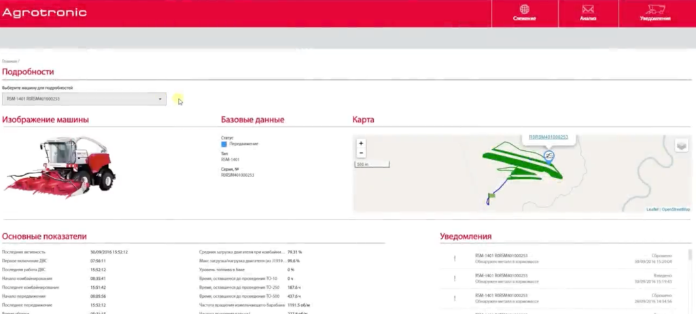The width and height of the screenshot is (696, 314).
Task: Click the Agrotronic logo
Action: (44, 12)
